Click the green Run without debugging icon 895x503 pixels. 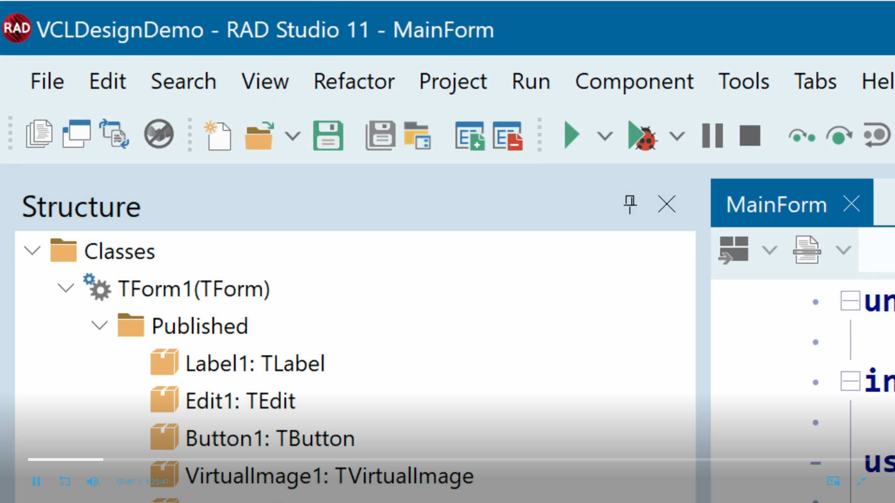coord(571,136)
